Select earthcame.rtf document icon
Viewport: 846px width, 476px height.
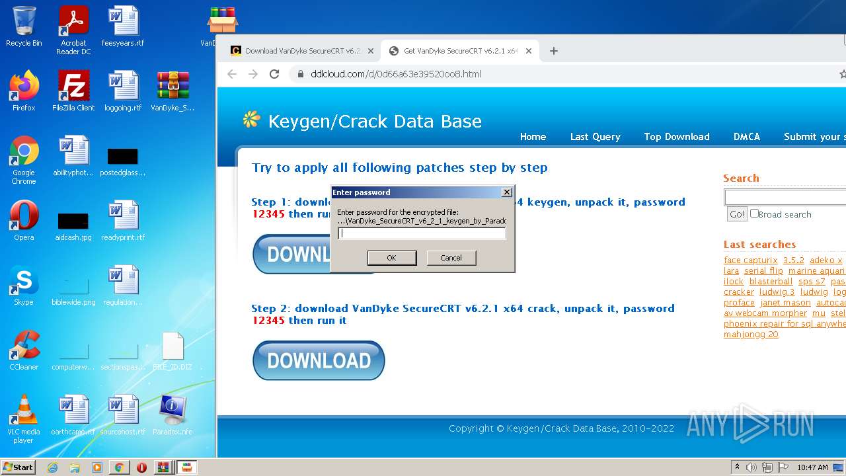click(73, 415)
